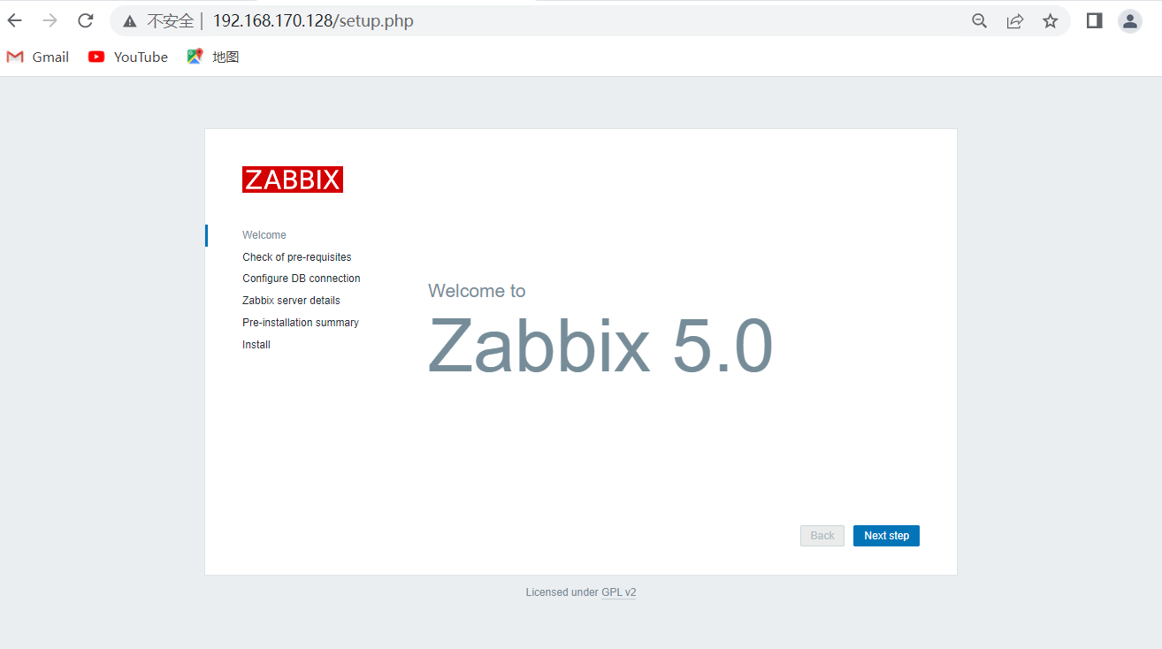1162x649 pixels.
Task: Toggle the browser side panel icon
Action: [x=1094, y=20]
